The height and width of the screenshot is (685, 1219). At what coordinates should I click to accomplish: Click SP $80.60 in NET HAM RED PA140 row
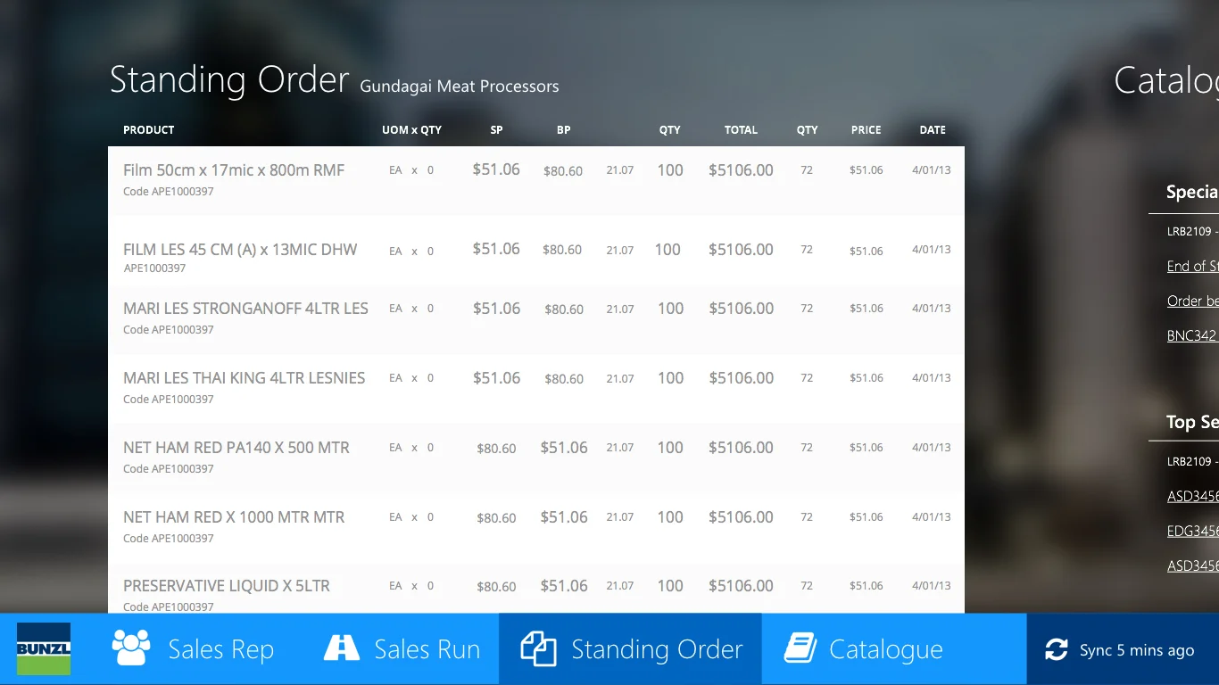[x=496, y=449]
